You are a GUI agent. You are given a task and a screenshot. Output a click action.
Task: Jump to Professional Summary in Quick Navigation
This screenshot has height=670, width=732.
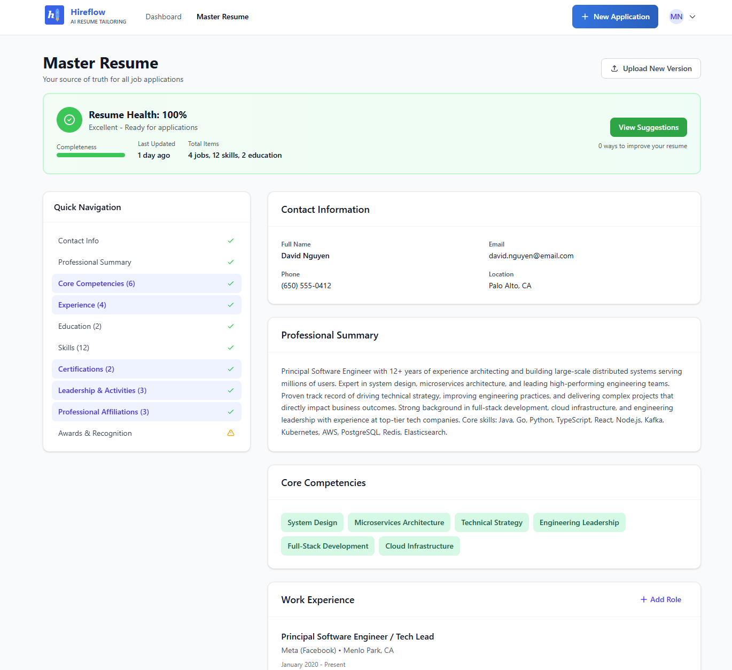pos(146,262)
